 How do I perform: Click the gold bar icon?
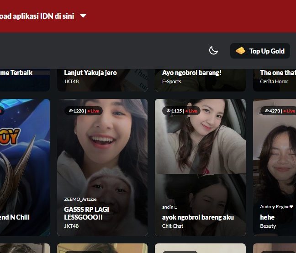tap(240, 51)
